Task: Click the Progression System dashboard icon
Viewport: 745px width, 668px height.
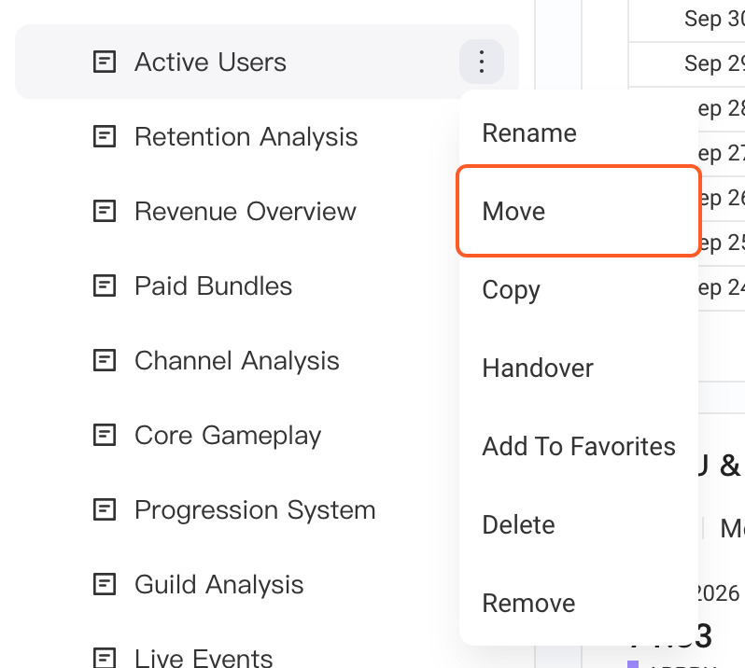Action: pos(104,510)
